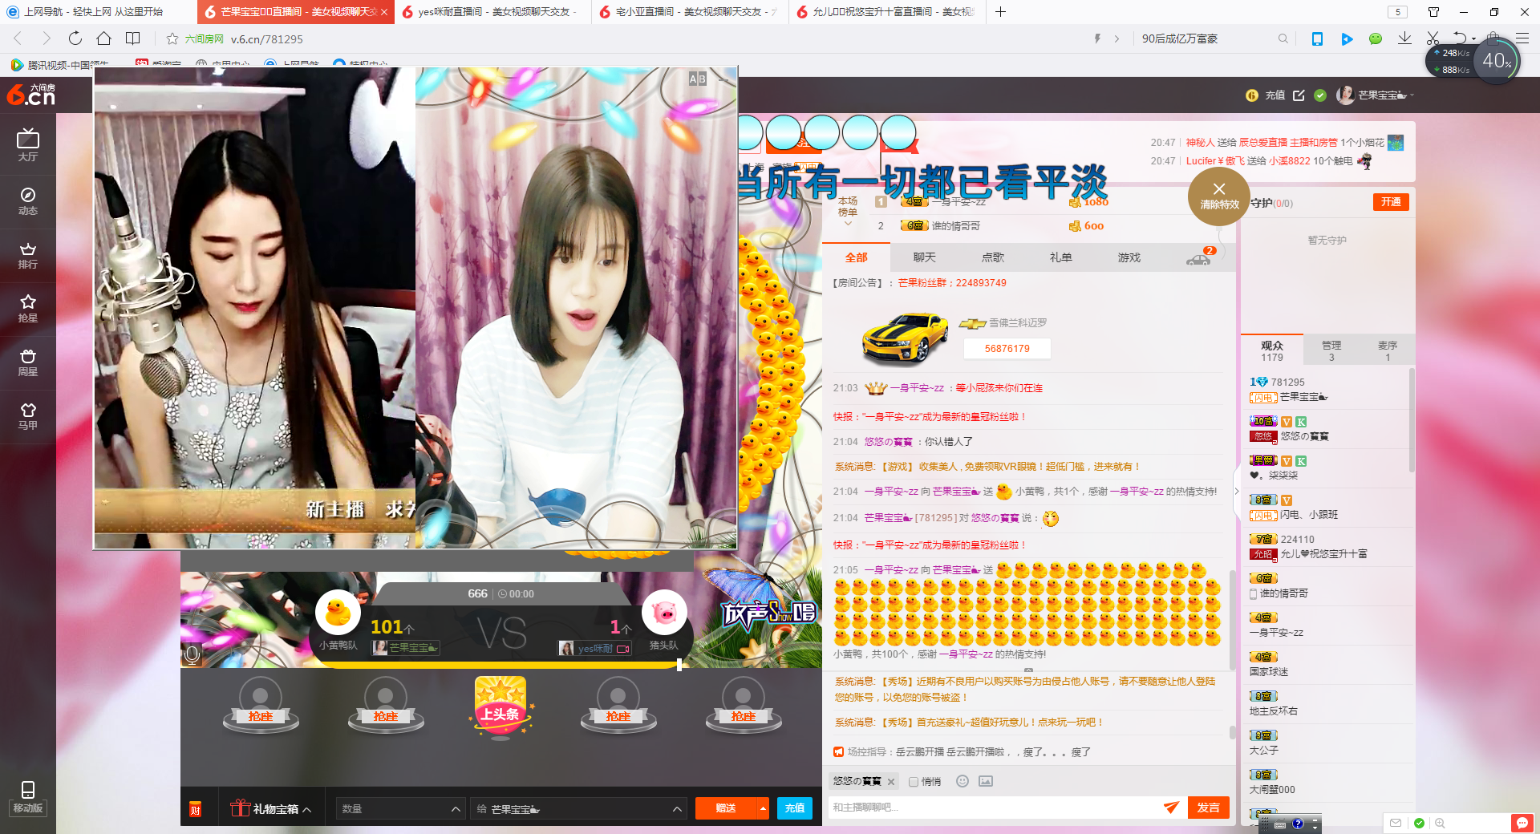Click the 56876179 car number label
The height and width of the screenshot is (834, 1540).
coord(1007,349)
